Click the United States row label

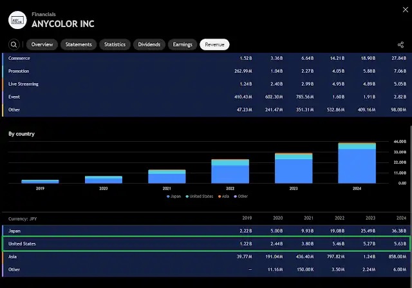click(22, 244)
